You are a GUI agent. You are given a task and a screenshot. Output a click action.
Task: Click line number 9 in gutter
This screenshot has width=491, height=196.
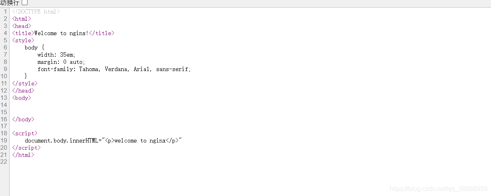click(6, 69)
